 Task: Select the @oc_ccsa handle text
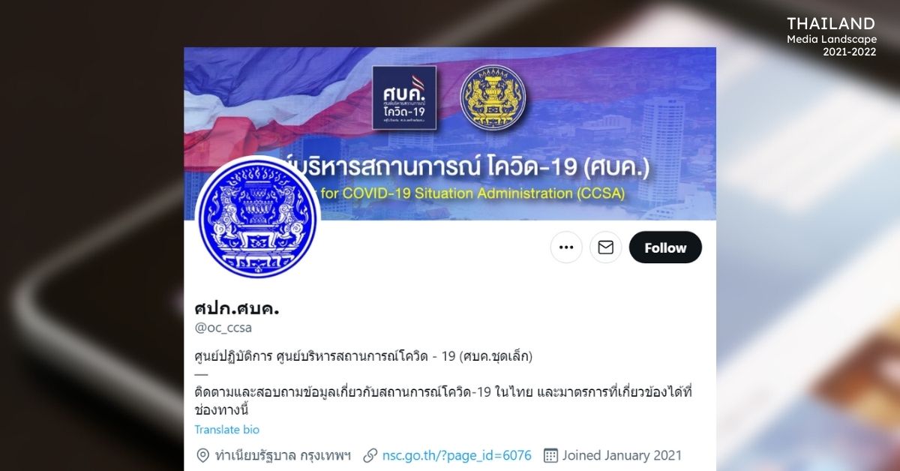pos(223,328)
